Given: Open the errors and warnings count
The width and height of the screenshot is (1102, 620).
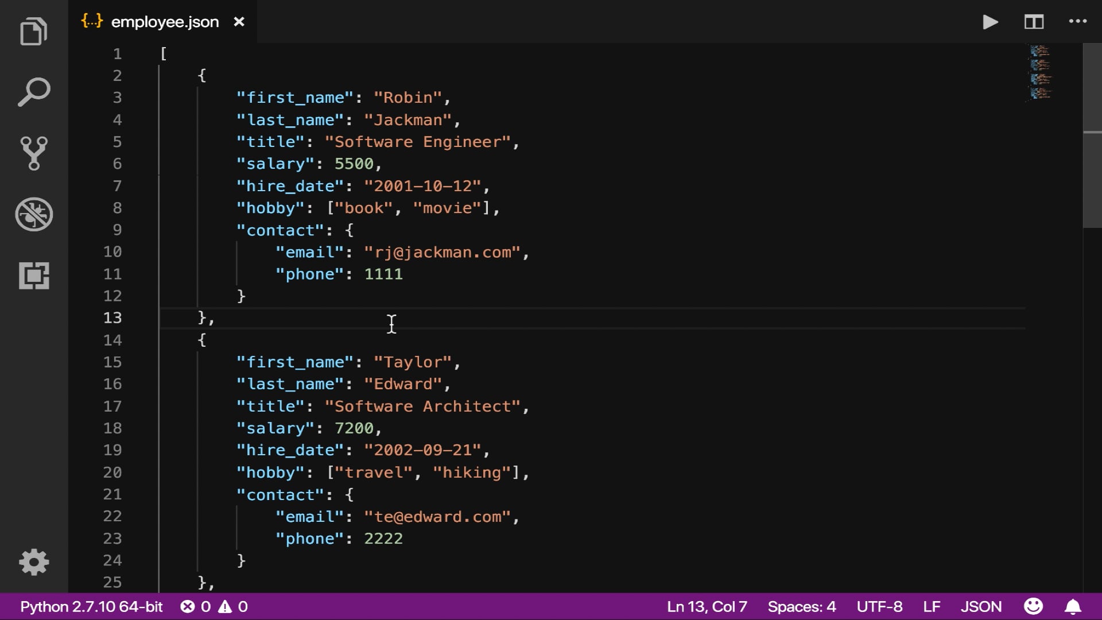Looking at the screenshot, I should click(x=214, y=607).
